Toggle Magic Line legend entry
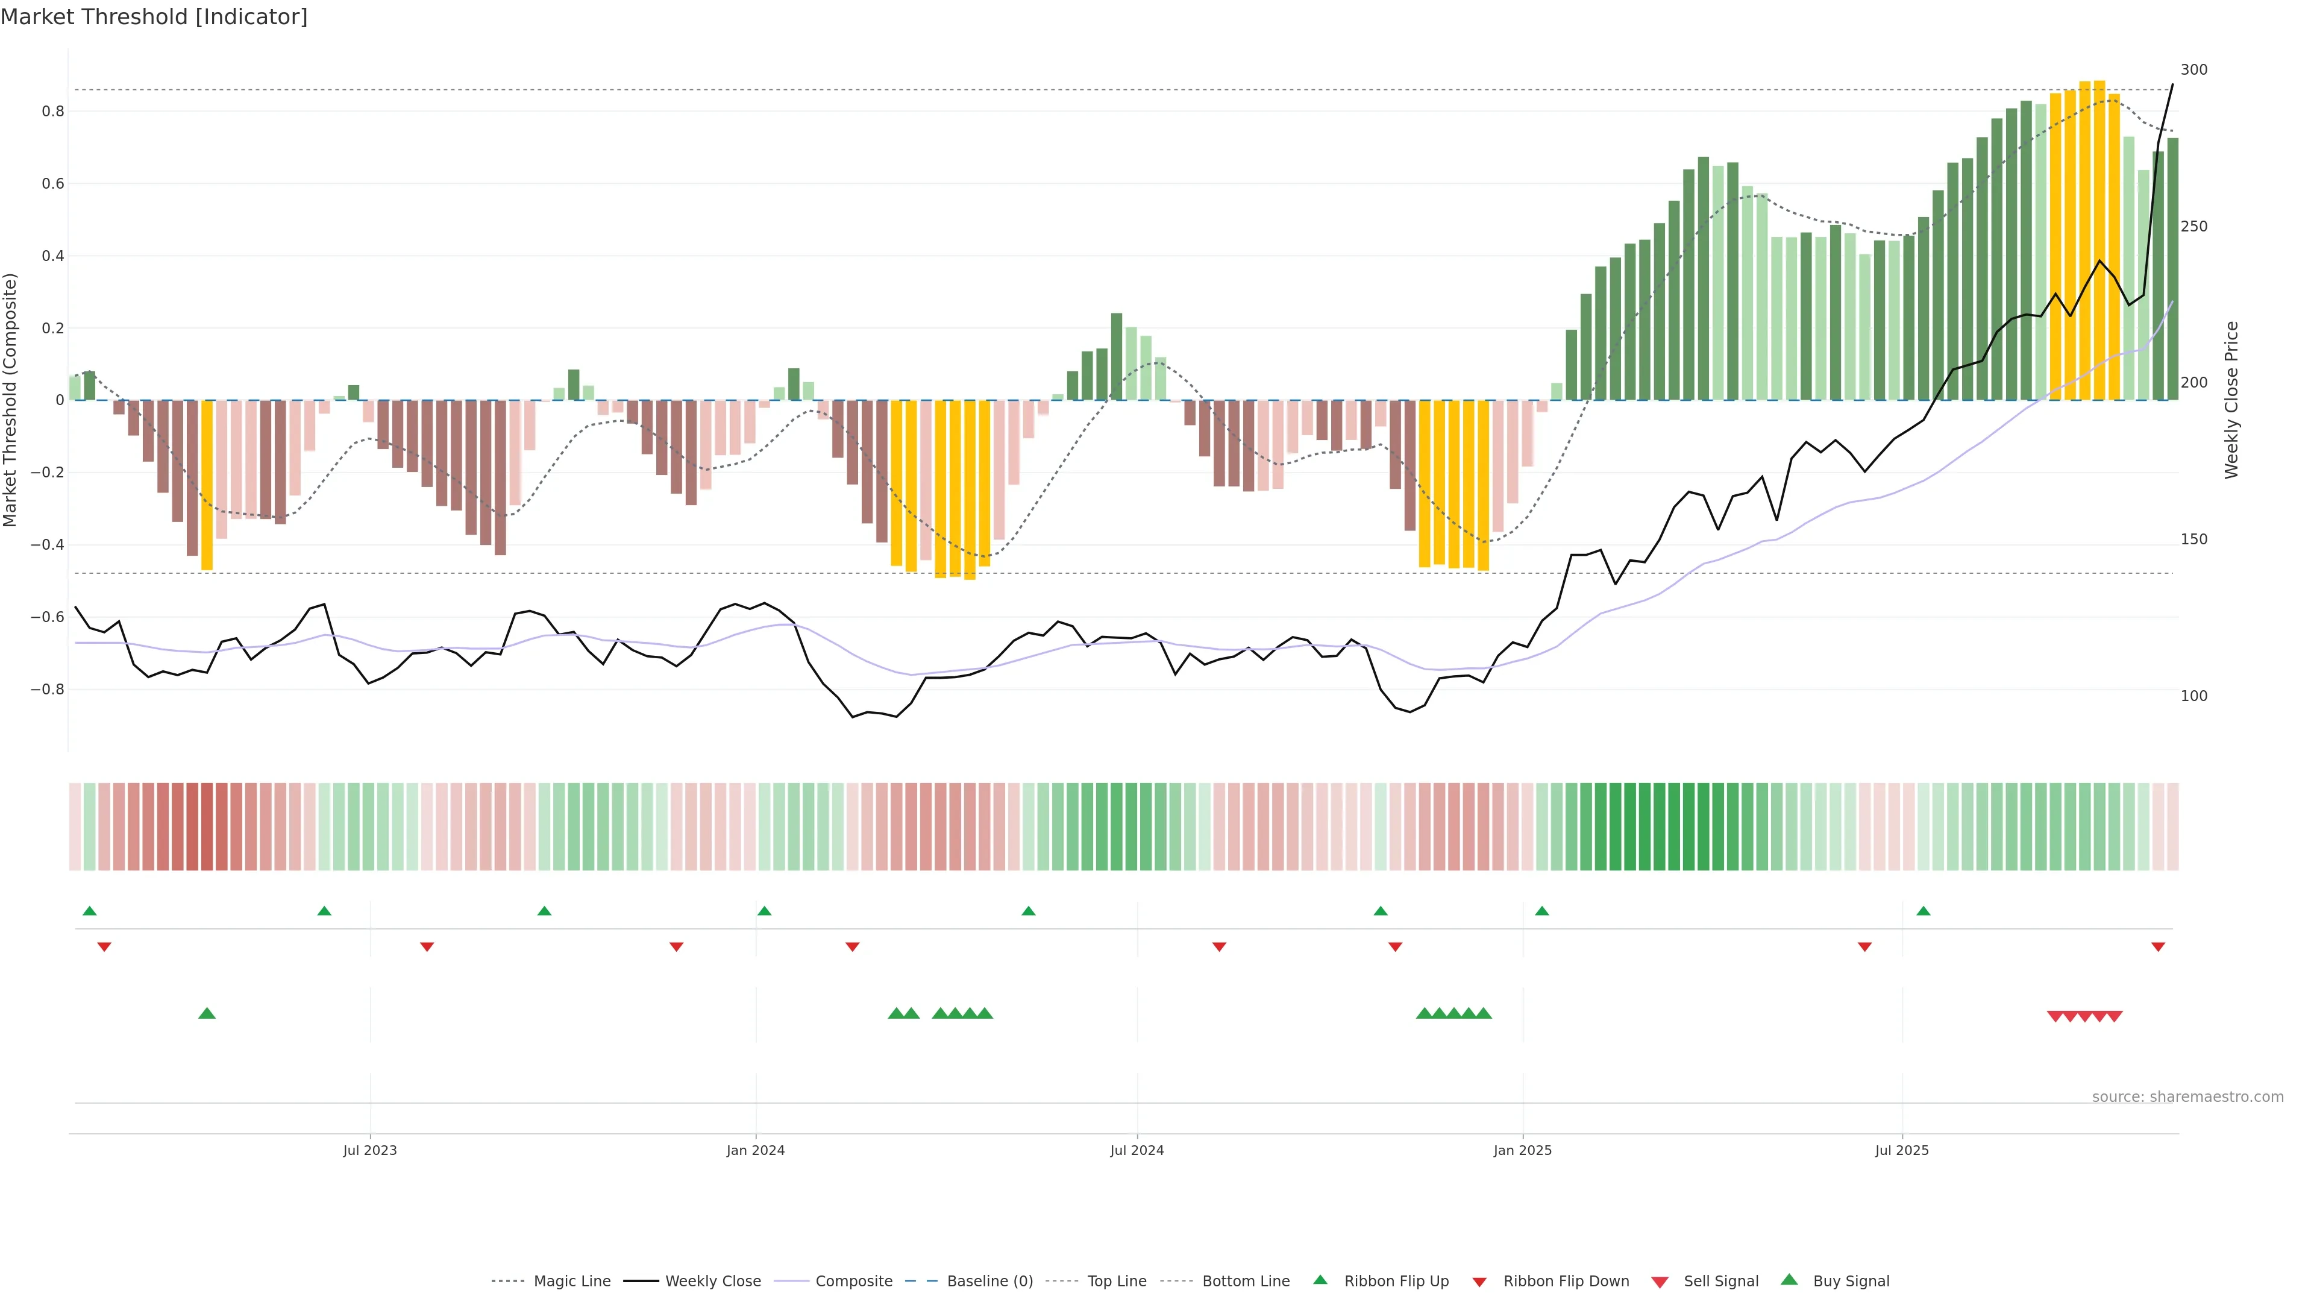Image resolution: width=2314 pixels, height=1302 pixels. pos(571,1280)
